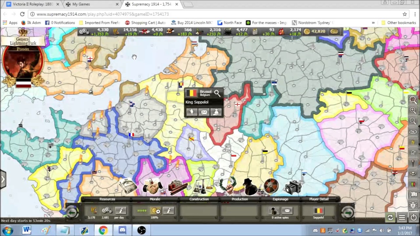Screen dimensions: 420x236
Task: Click the France flag on the map
Action: [x=131, y=135]
